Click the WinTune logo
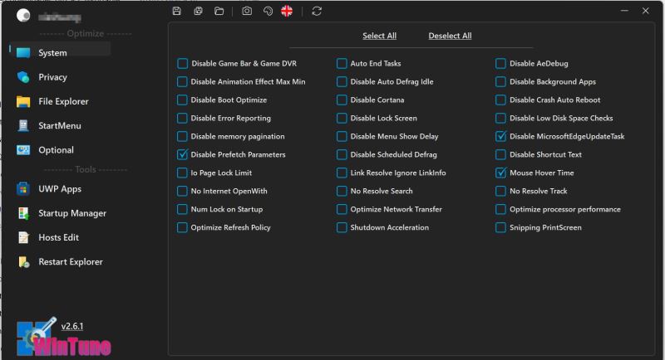665x360 pixels. pos(64,338)
